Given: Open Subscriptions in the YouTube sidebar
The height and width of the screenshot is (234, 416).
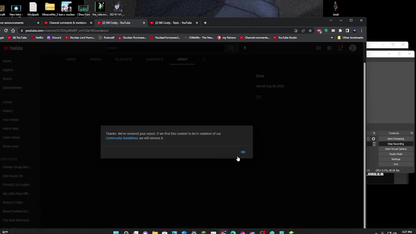Looking at the screenshot, I should click(x=12, y=88).
